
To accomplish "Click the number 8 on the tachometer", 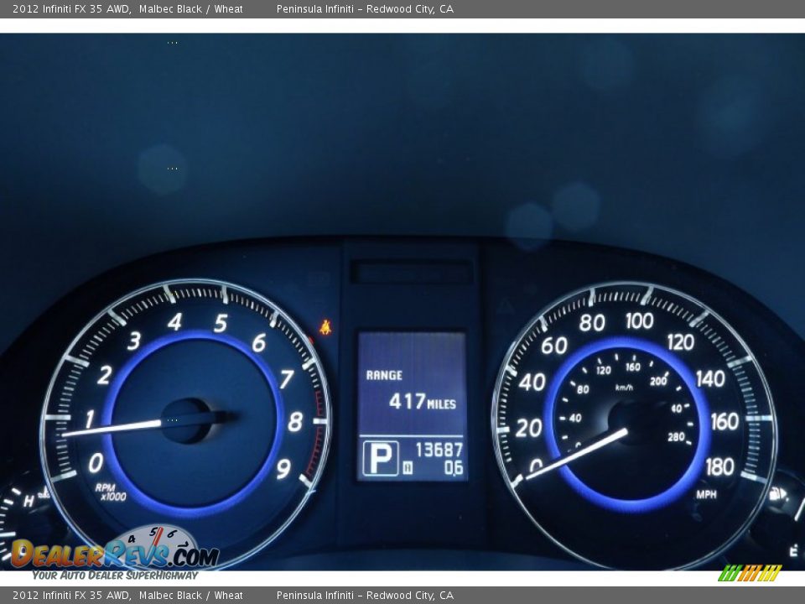I will click(x=295, y=422).
